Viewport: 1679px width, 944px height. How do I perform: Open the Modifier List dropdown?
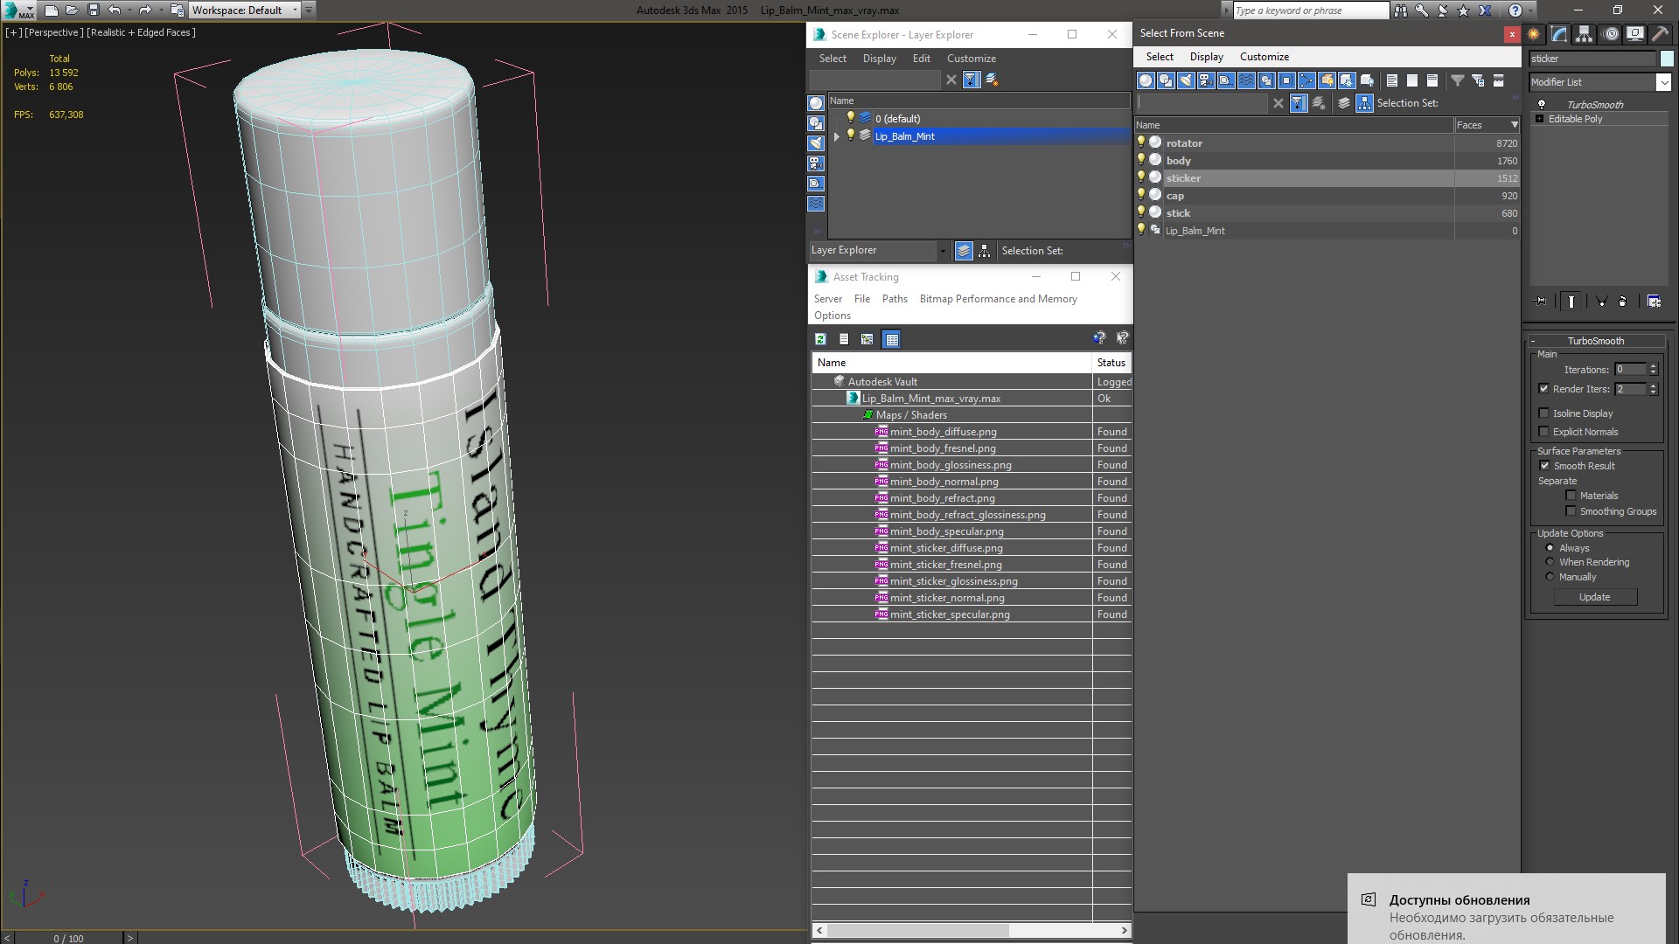tap(1663, 82)
